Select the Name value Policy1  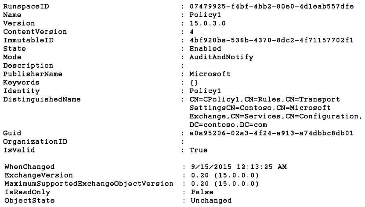coord(205,15)
